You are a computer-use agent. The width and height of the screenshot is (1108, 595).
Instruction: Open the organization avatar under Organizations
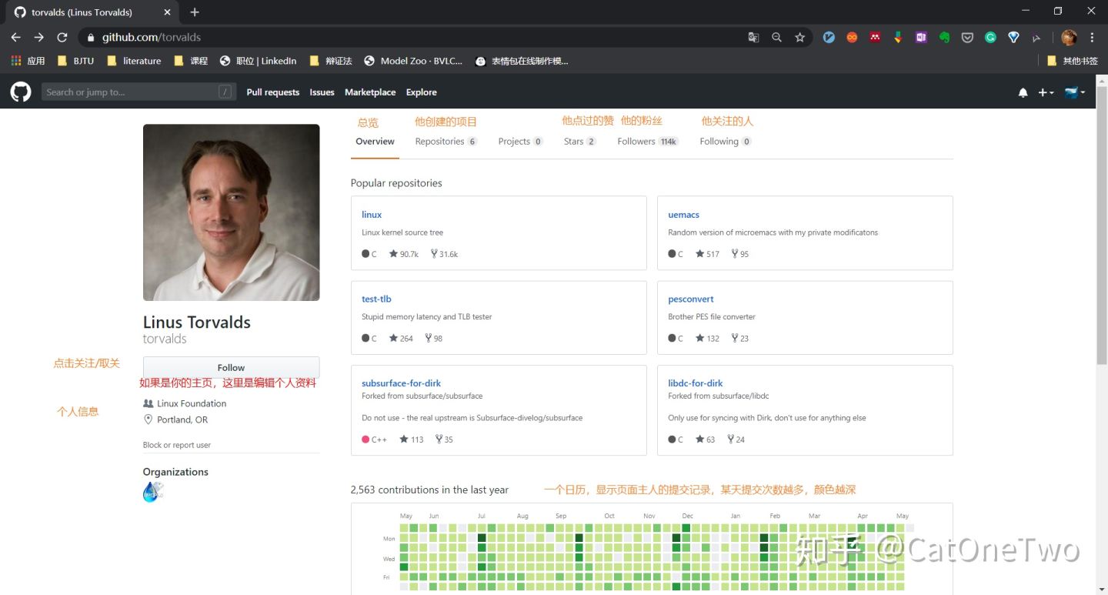(153, 492)
